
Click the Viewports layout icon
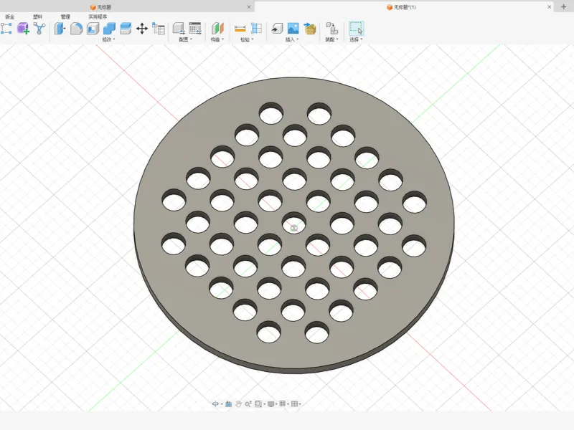[294, 403]
